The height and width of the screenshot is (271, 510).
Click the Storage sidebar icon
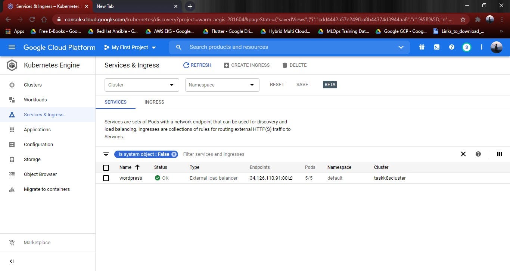click(12, 160)
